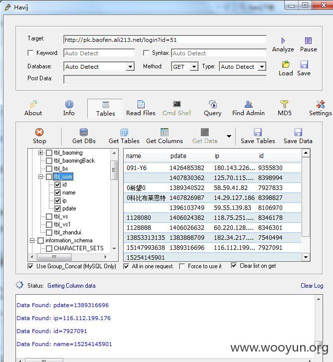
Task: Click the Load folder icon
Action: pos(286,64)
